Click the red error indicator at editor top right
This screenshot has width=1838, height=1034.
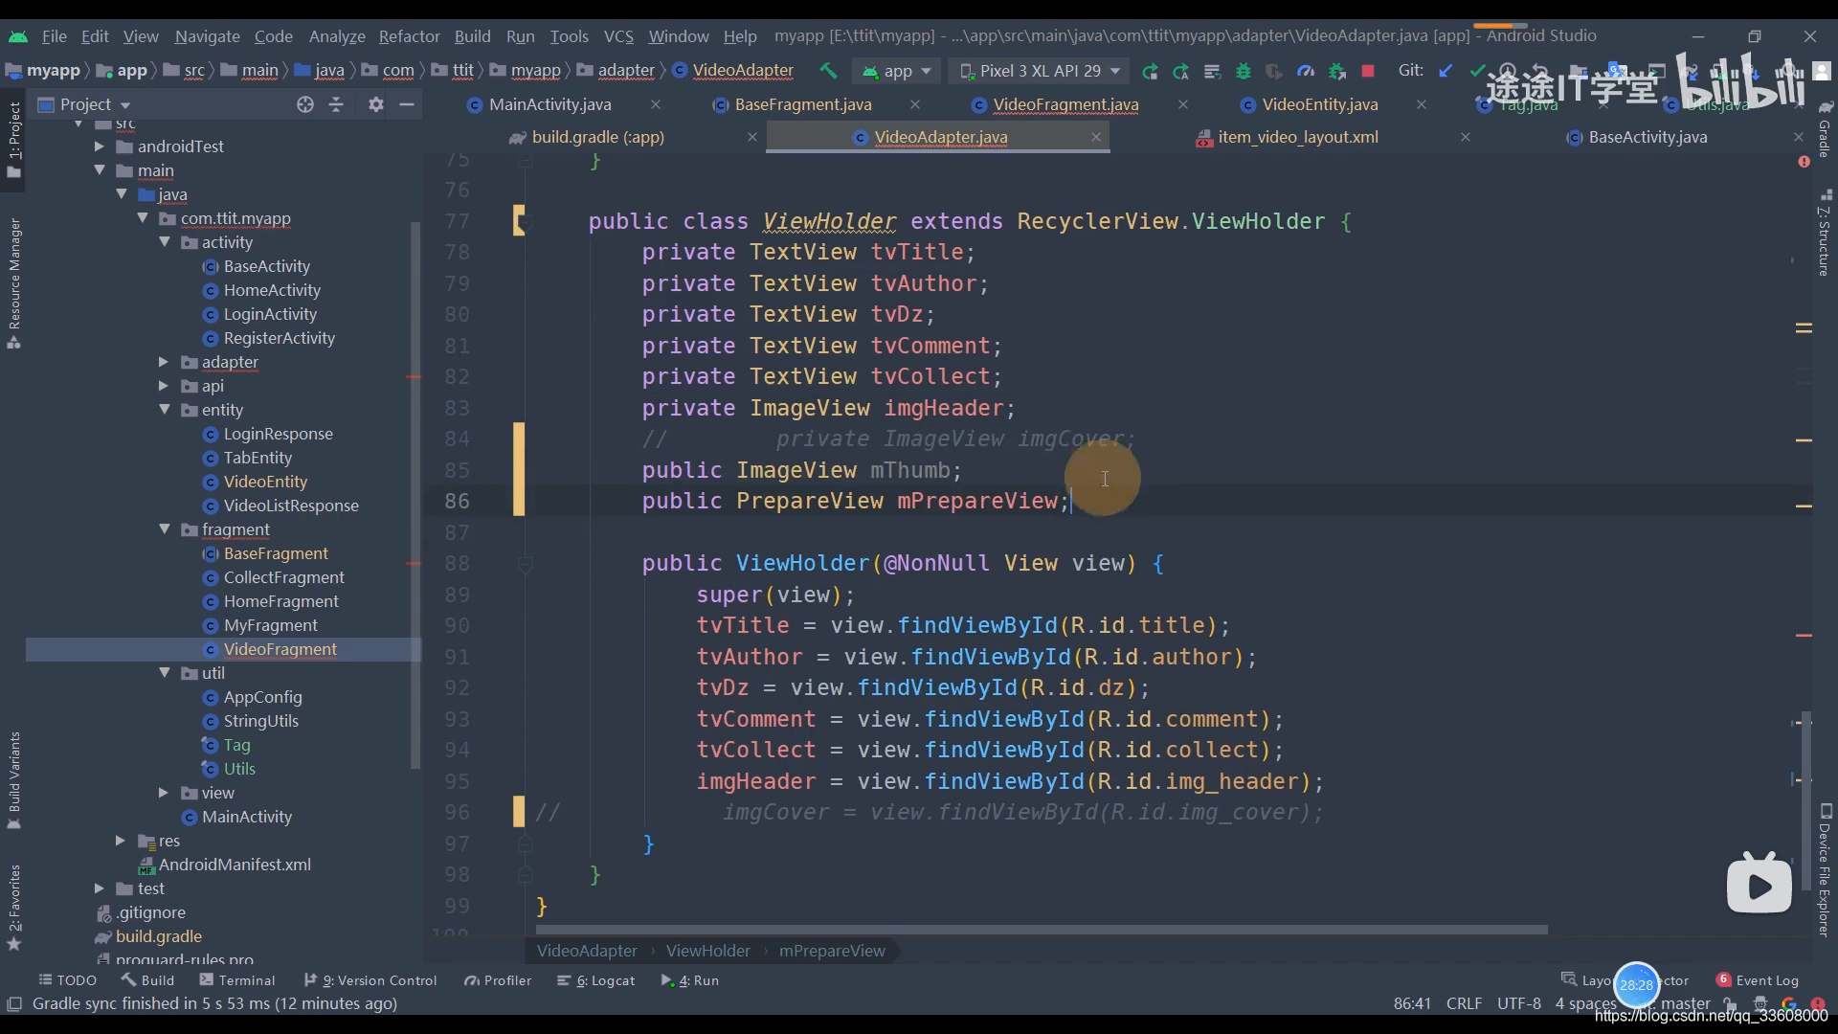(1804, 162)
